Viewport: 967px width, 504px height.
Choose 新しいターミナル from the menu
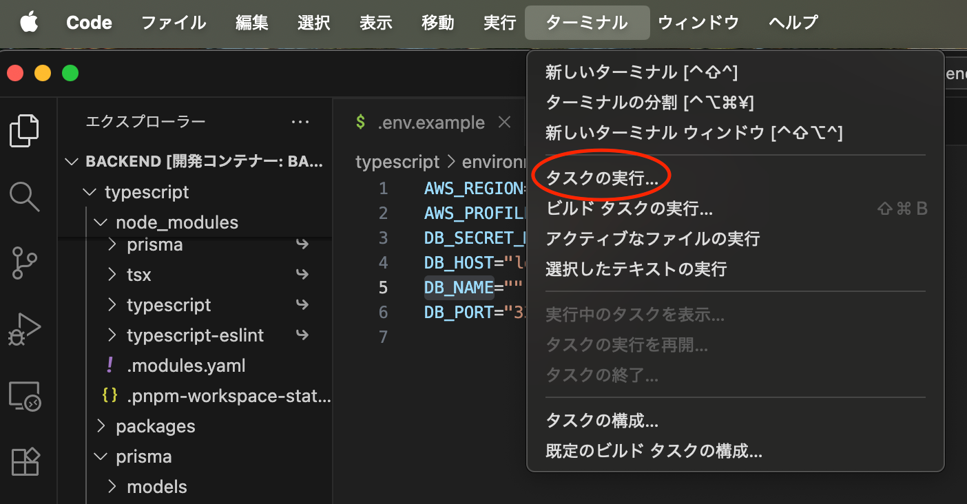coord(641,72)
